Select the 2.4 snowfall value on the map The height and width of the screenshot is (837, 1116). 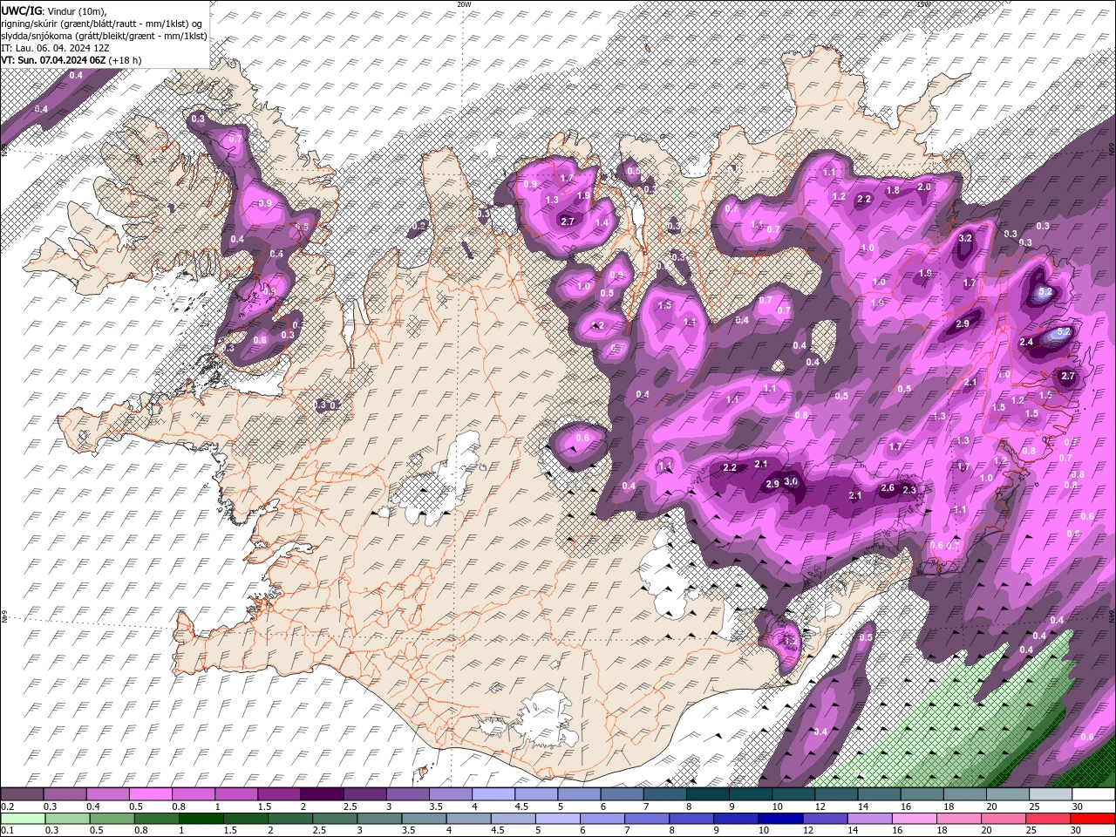(x=1026, y=342)
